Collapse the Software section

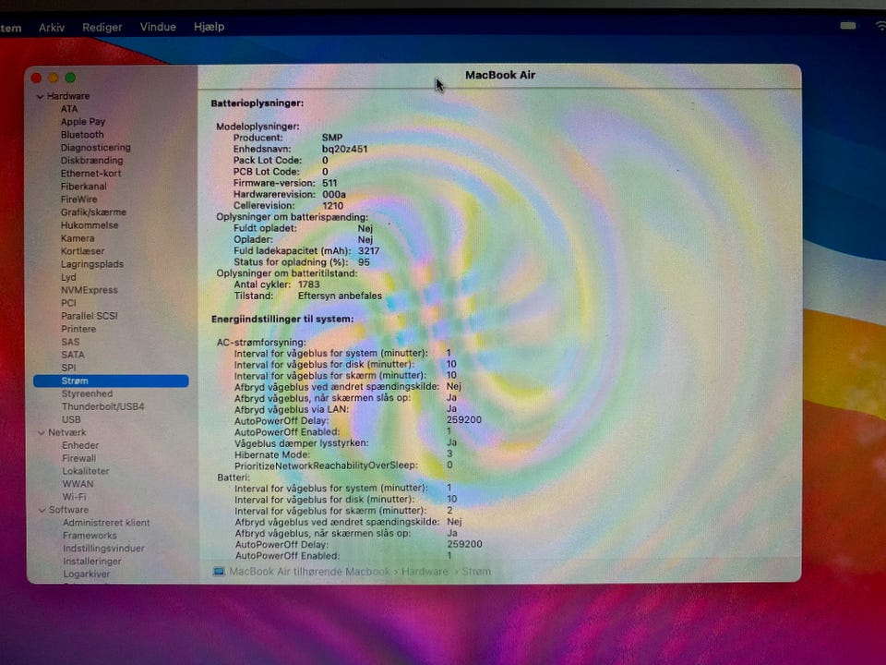tap(42, 510)
